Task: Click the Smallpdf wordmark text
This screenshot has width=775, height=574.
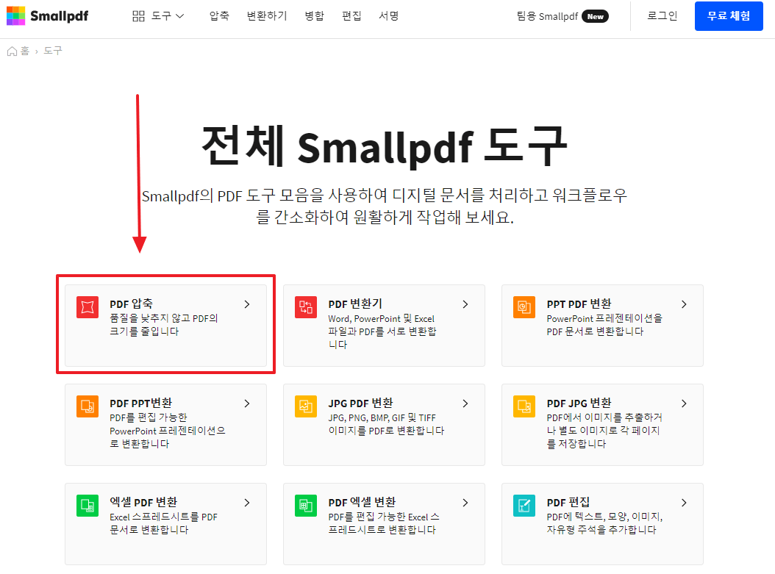Action: coord(60,16)
